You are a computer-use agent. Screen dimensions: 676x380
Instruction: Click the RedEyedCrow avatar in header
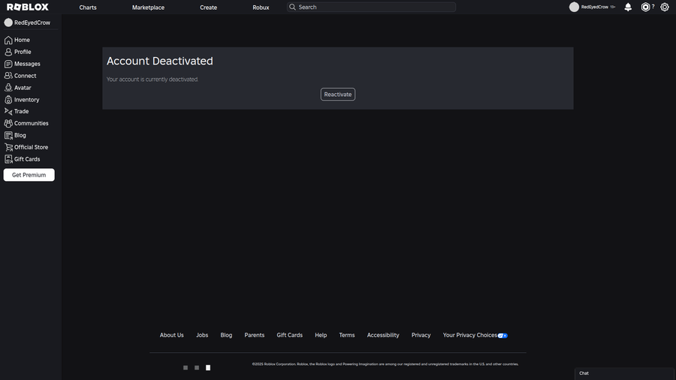574,7
